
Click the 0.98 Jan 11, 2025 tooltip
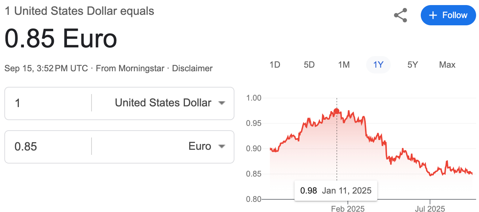click(336, 191)
